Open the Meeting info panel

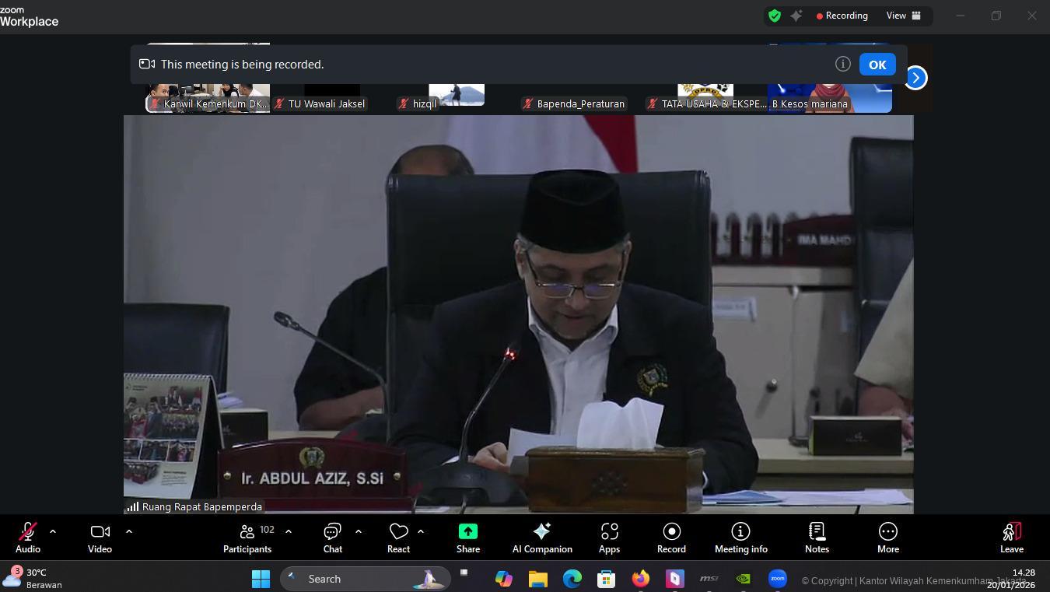740,538
